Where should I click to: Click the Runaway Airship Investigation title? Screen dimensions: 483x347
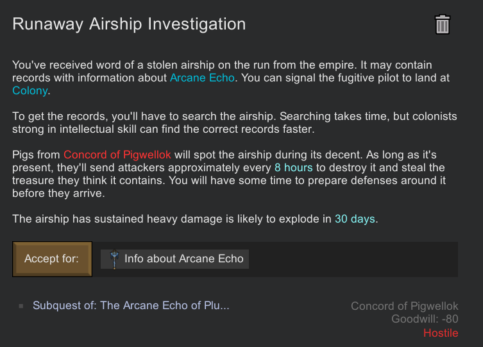click(x=129, y=24)
